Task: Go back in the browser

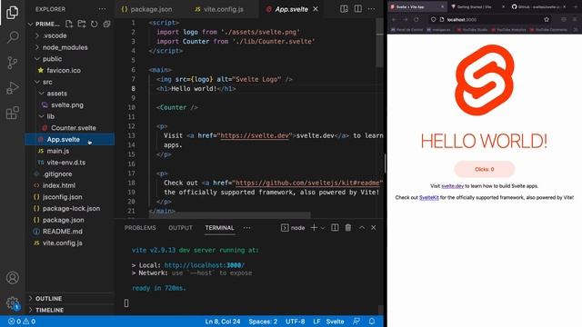Action: coord(394,19)
